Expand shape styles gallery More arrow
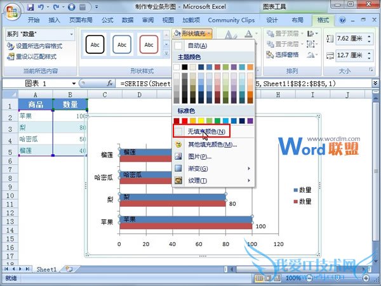This screenshot has width=381, height=286. (166, 53)
